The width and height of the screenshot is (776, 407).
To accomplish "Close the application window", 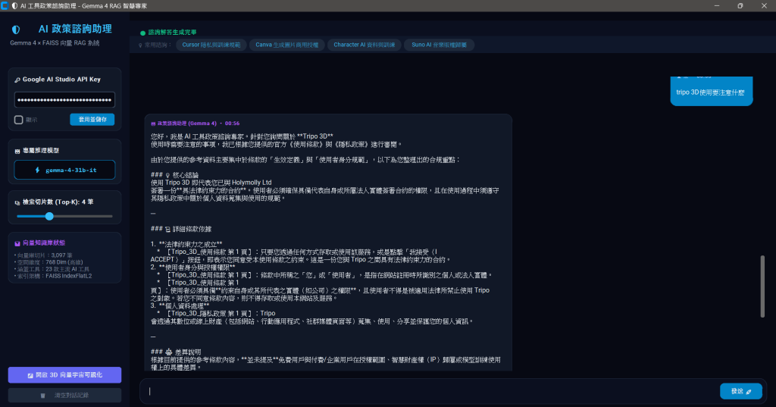I will 764,5.
